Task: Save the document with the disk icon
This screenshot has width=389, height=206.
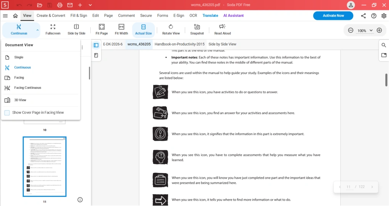Action: click(50, 5)
